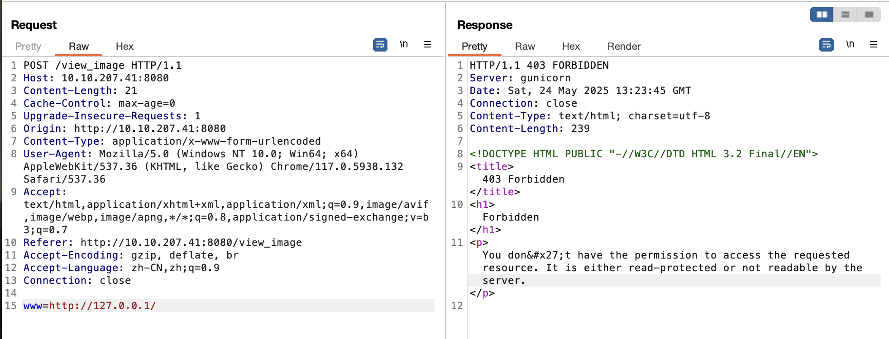Switch to the Response Hex tab
Screen dimensions: 889x339
[x=571, y=47]
